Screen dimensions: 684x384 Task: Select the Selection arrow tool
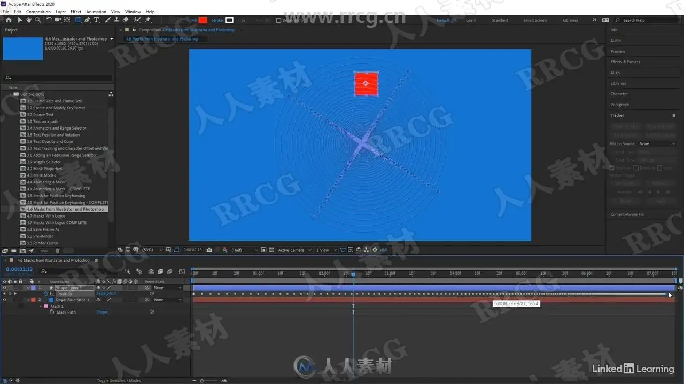tap(20, 20)
